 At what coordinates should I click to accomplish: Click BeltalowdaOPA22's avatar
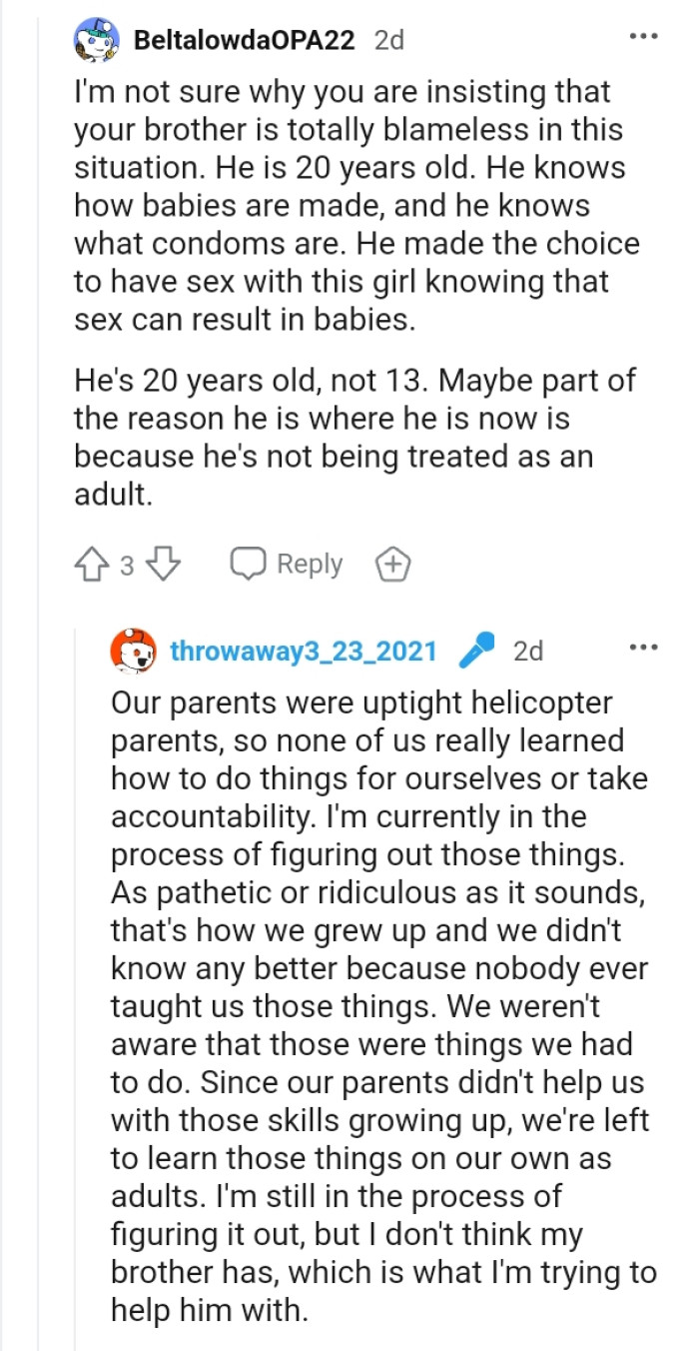point(97,39)
